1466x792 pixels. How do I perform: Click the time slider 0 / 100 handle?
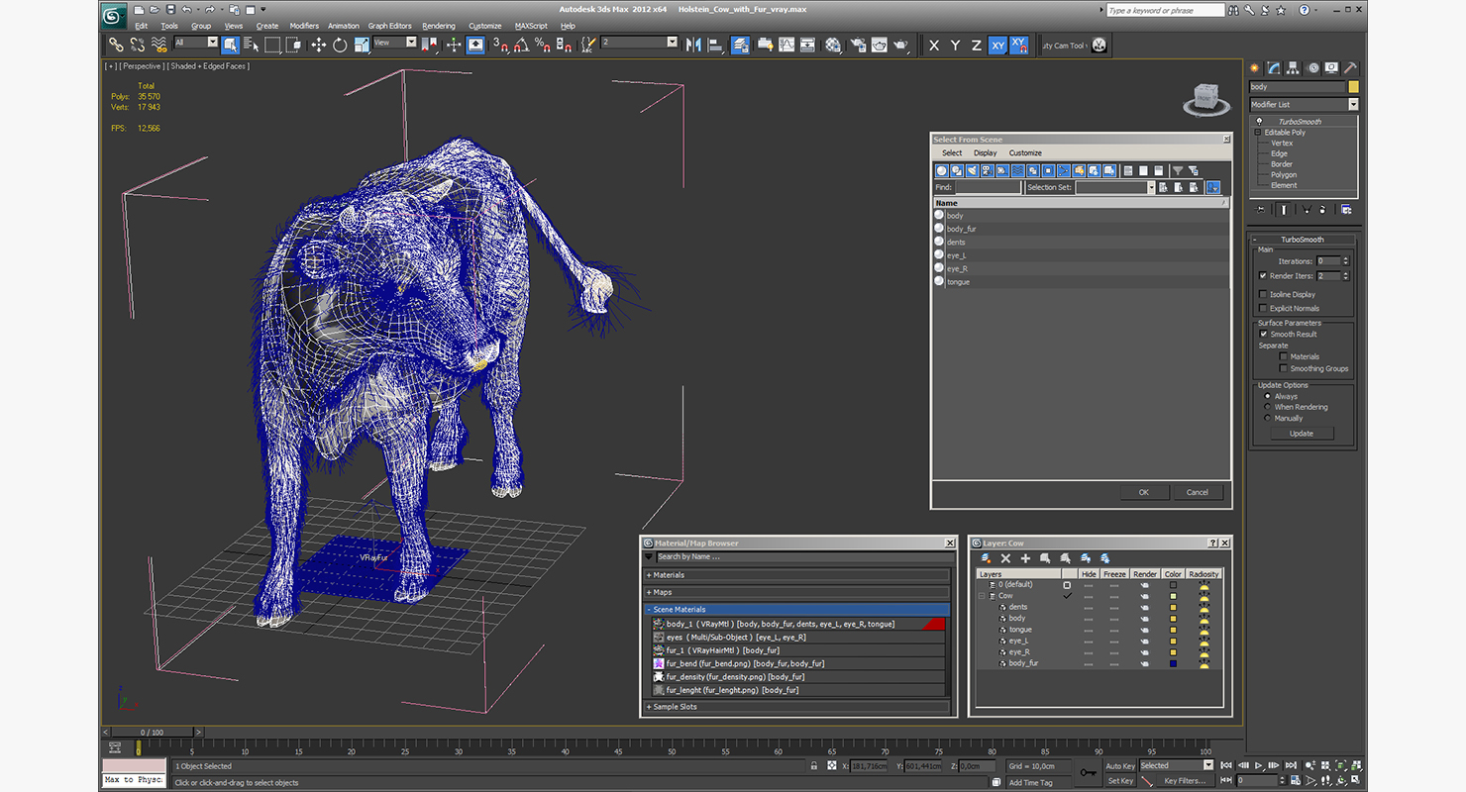click(151, 733)
